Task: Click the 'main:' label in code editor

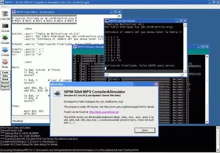Action: [x=16, y=67]
